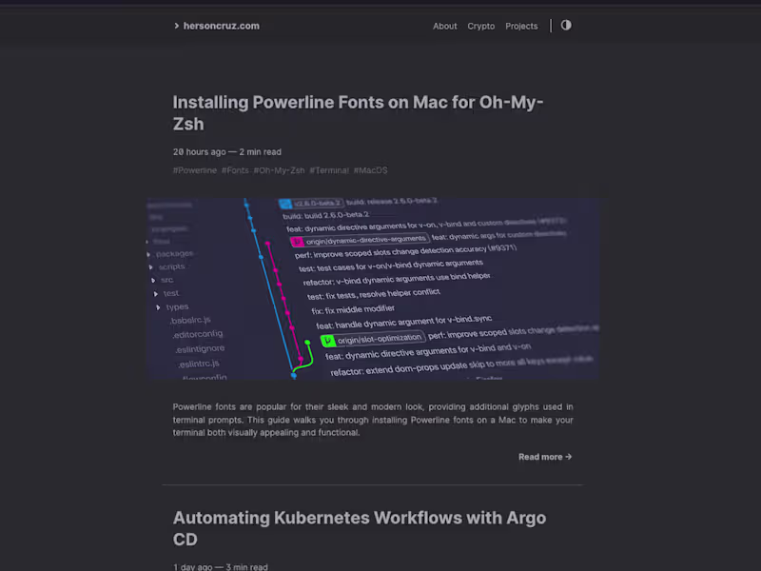
Task: Select the #Powerline tag
Action: pyautogui.click(x=195, y=170)
